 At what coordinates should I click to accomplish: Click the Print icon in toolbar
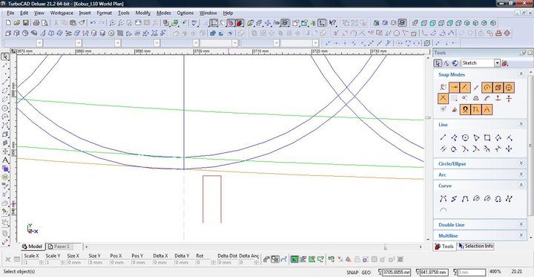point(36,23)
